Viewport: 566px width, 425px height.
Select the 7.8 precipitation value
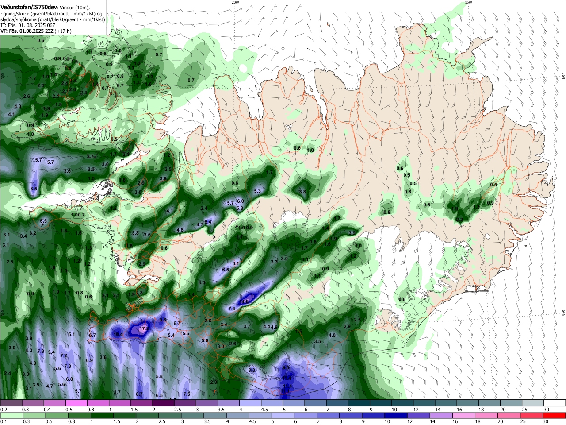41,351
